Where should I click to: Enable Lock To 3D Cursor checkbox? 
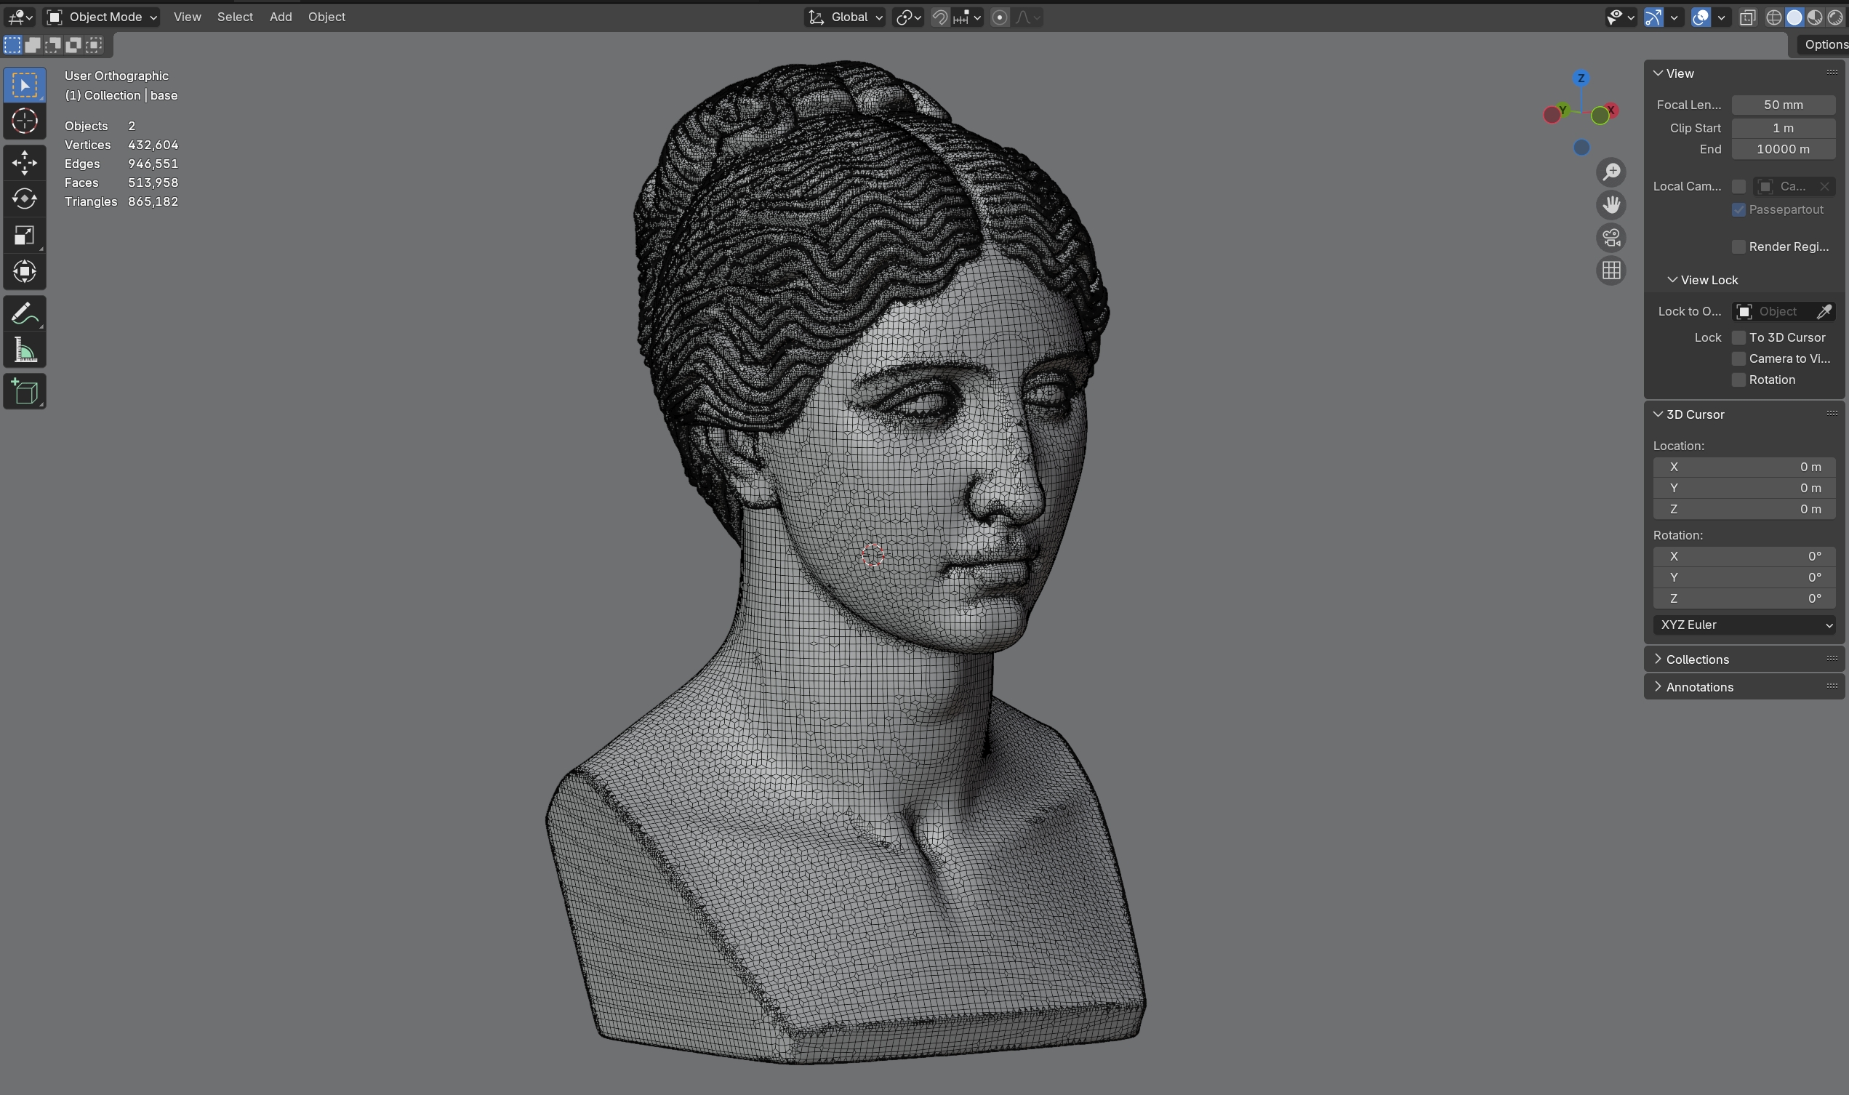click(x=1738, y=337)
